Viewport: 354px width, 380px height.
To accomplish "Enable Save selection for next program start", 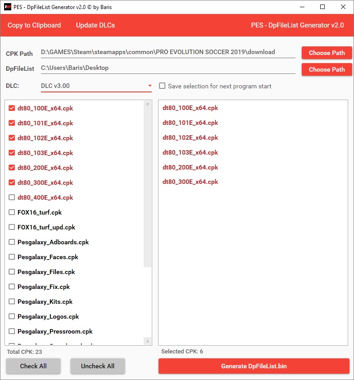I will tap(162, 86).
